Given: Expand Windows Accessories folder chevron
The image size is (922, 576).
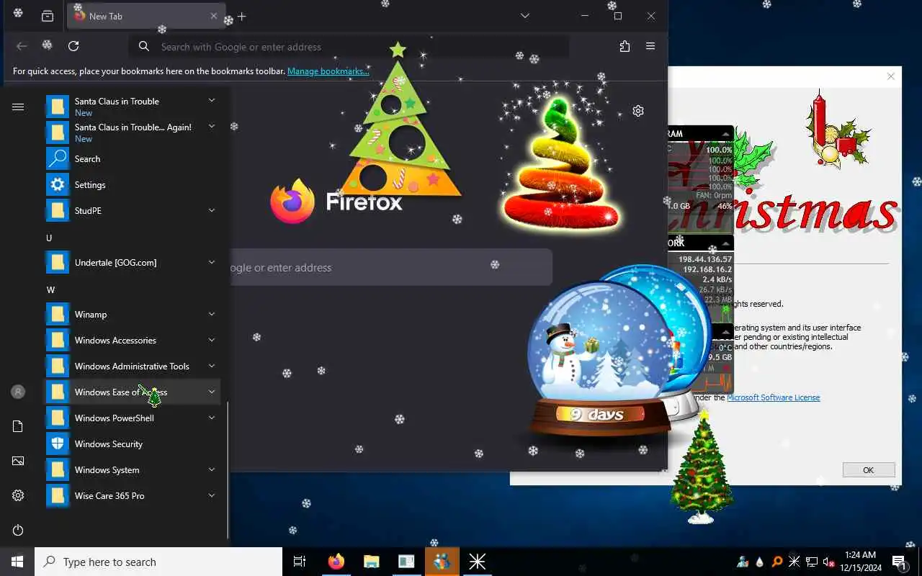Looking at the screenshot, I should (x=212, y=340).
